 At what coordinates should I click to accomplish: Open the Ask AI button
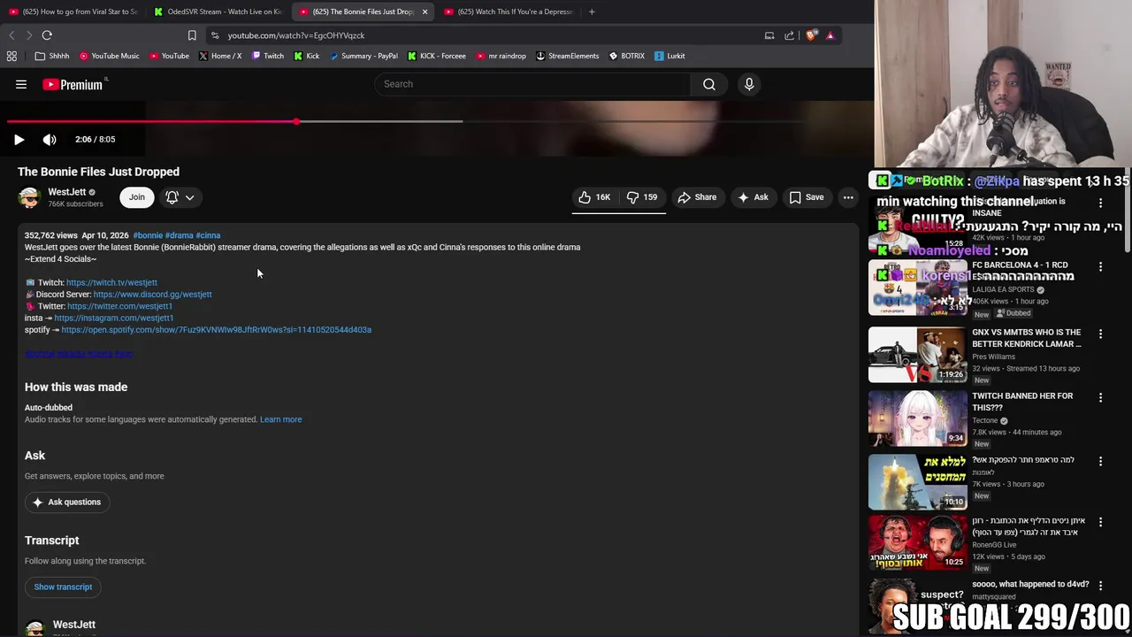753,197
